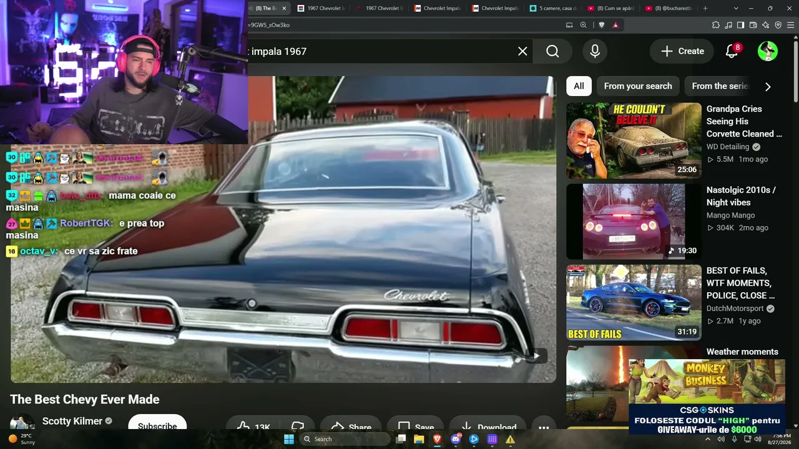The width and height of the screenshot is (799, 449).
Task: Select the 'From your search' chip
Action: [638, 86]
